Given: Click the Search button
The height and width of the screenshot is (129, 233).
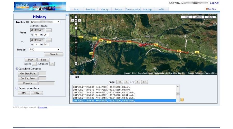Looking at the screenshot, I should (54, 54).
